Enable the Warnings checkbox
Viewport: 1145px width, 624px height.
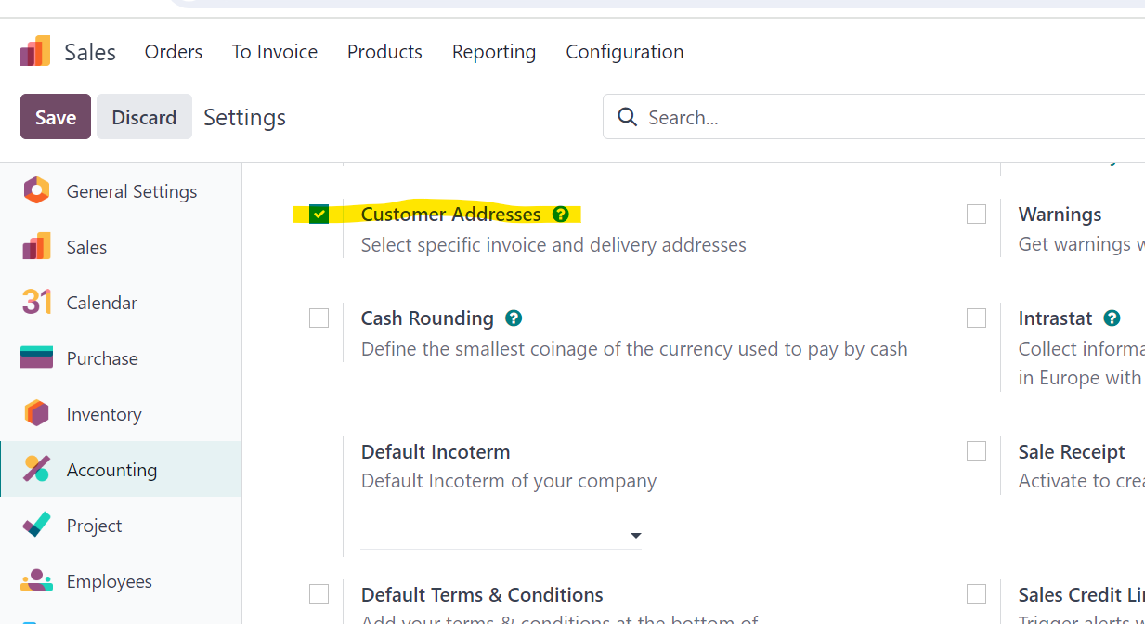tap(976, 214)
